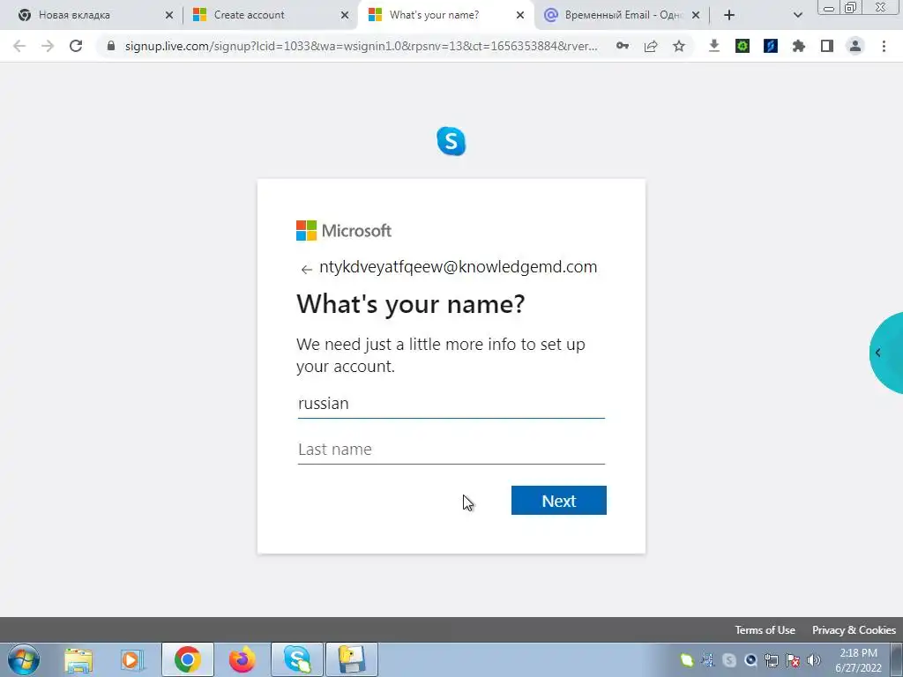Open Skype from the taskbar
This screenshot has height=677, width=903.
tap(296, 659)
